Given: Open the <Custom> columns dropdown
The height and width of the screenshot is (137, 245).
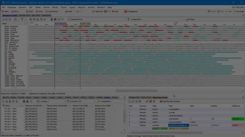Looking at the screenshot, I should coord(51,102).
